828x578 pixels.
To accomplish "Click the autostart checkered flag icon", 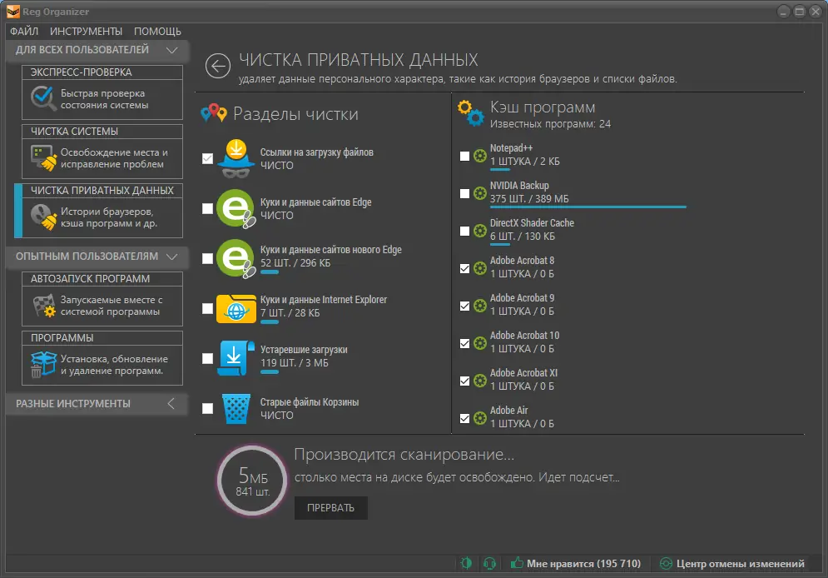I will [44, 305].
